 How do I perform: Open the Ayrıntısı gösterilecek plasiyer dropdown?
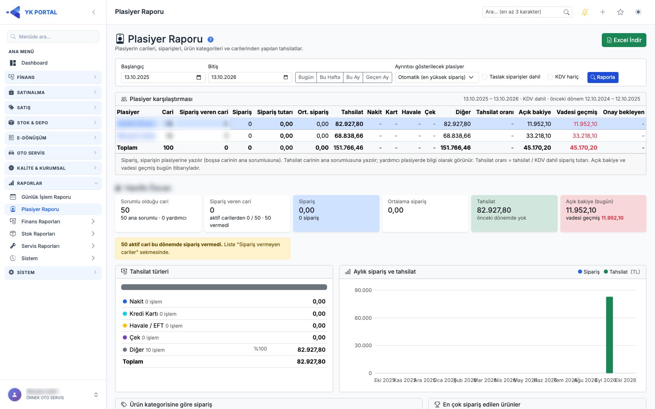click(x=437, y=77)
